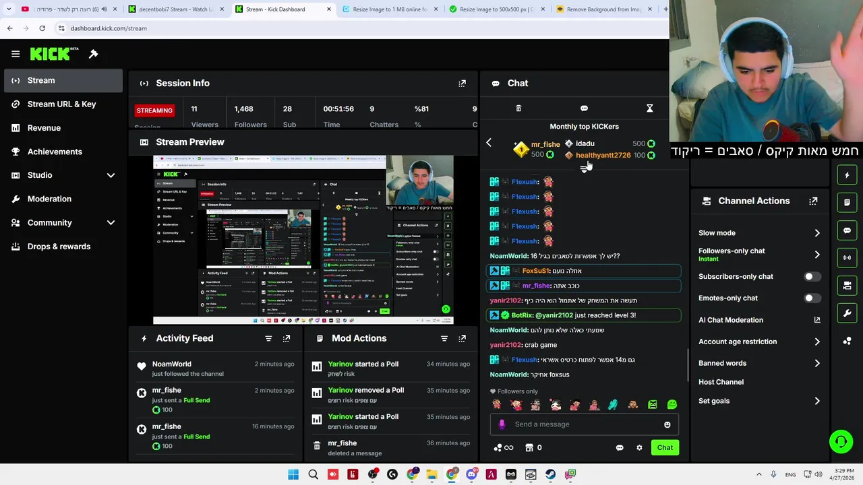Go back with the arrow beside Monthly top KICKers

click(x=489, y=143)
